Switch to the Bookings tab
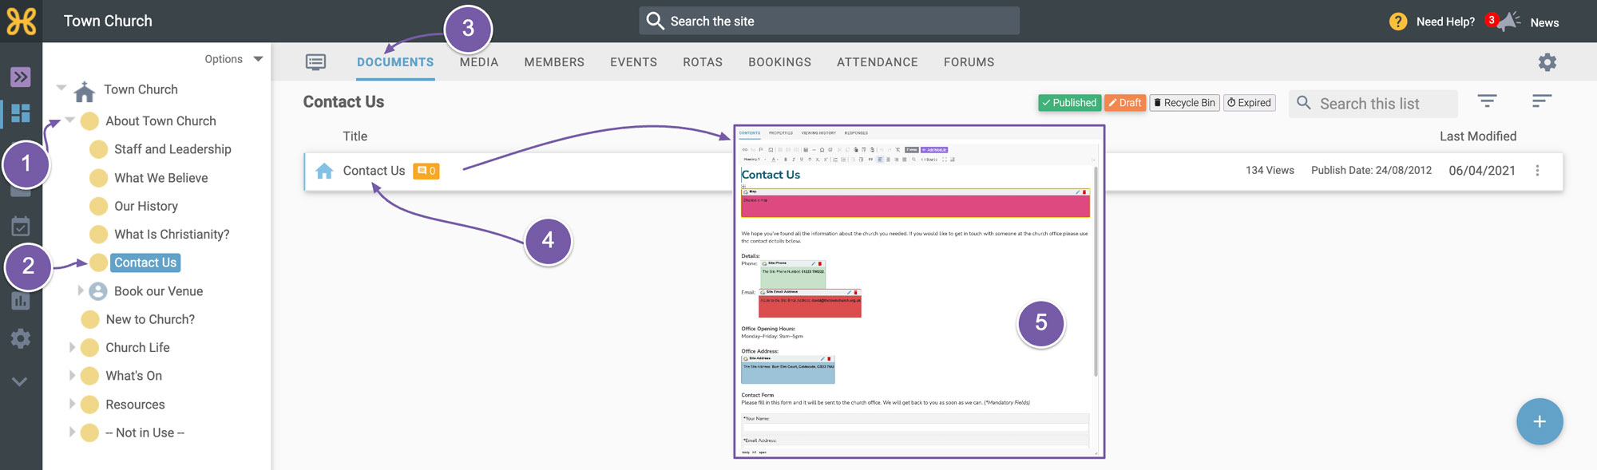 pyautogui.click(x=779, y=62)
